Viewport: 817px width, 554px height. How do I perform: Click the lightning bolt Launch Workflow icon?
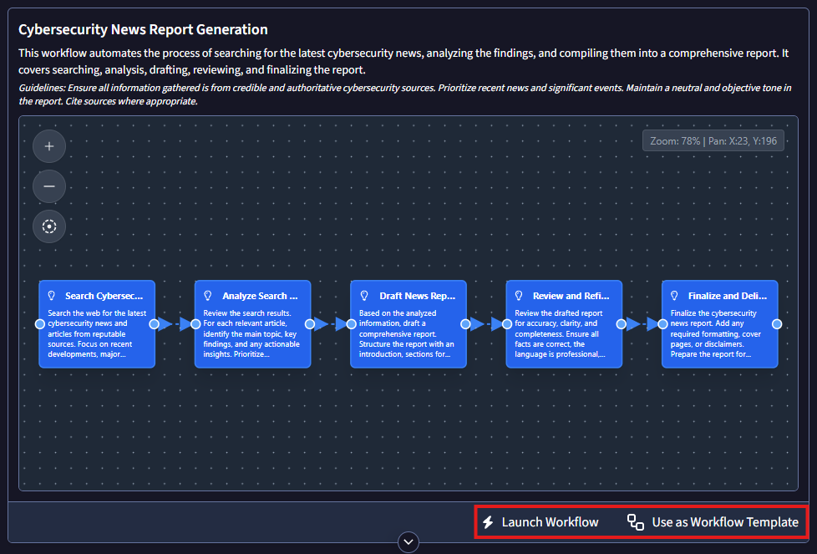click(489, 522)
